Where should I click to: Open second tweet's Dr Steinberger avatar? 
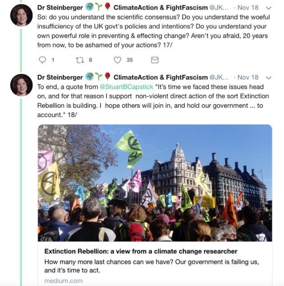[x=21, y=85]
